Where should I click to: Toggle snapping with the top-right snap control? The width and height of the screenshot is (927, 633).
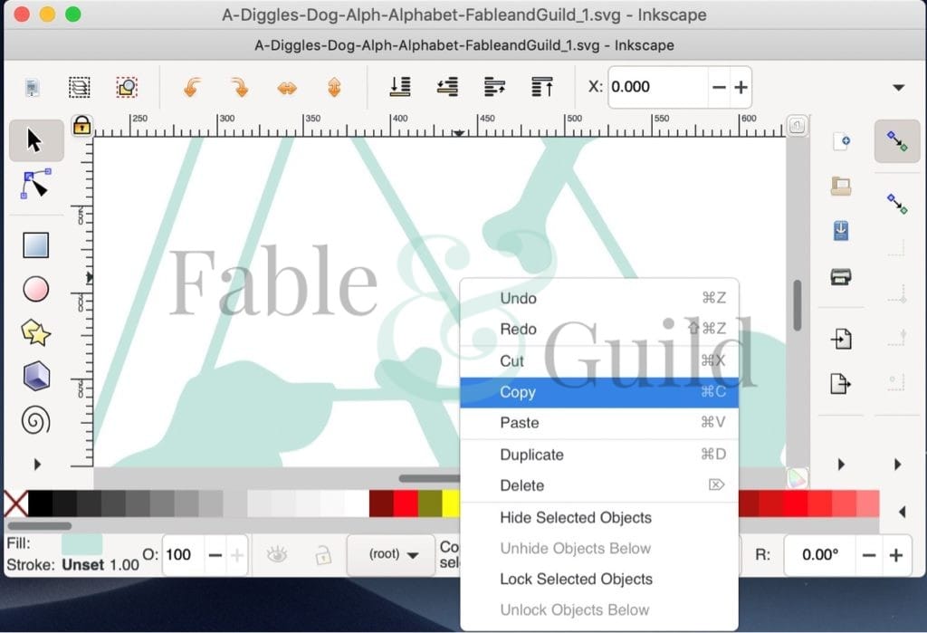point(897,141)
